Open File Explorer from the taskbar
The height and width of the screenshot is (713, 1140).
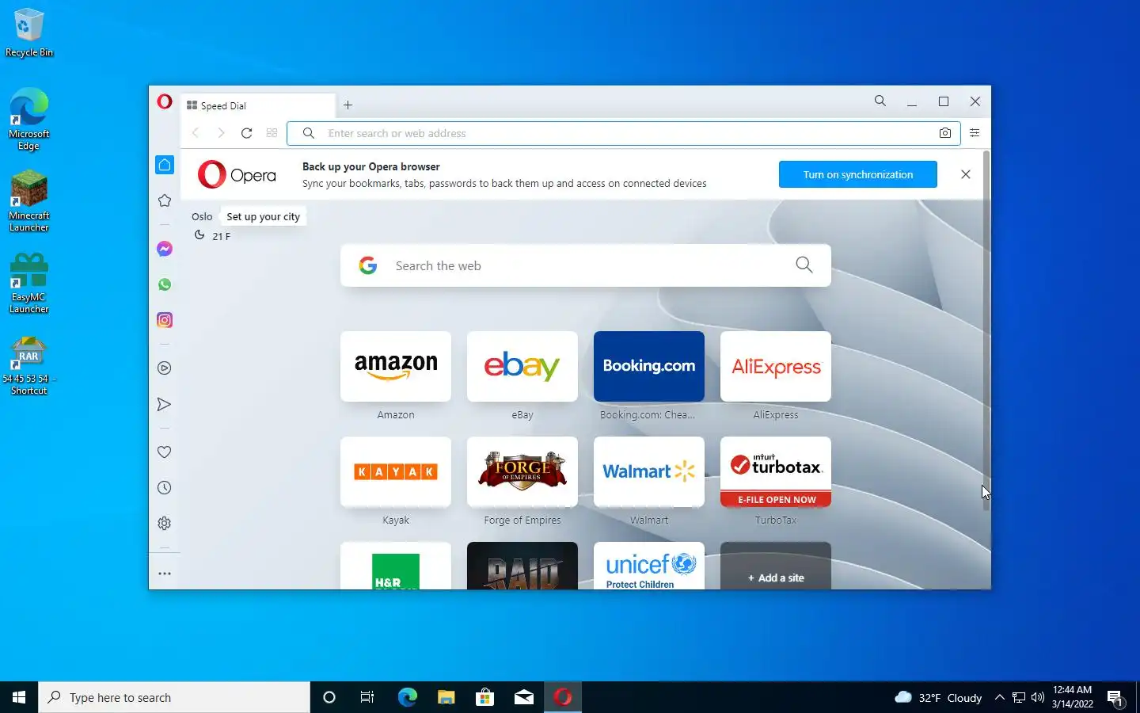(446, 697)
